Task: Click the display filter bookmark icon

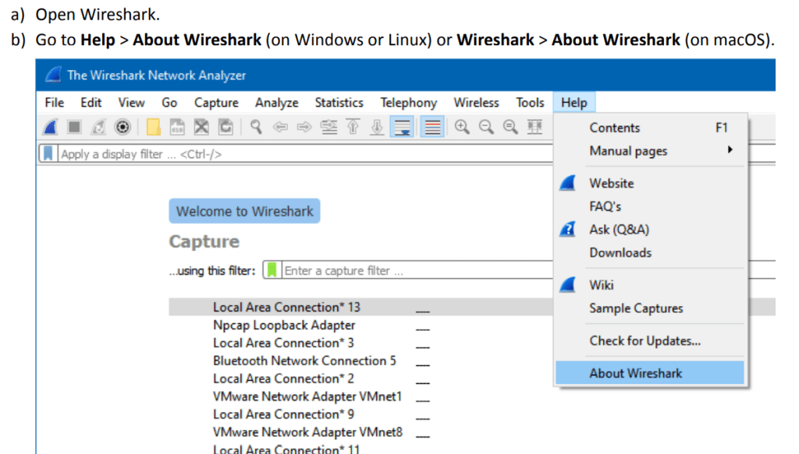Action: (x=48, y=153)
